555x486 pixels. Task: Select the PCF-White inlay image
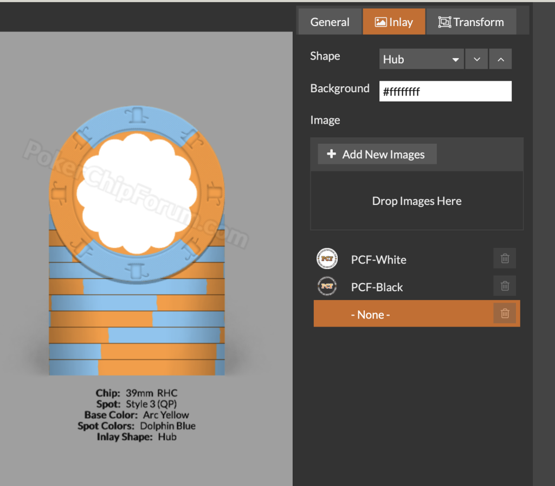coord(378,260)
